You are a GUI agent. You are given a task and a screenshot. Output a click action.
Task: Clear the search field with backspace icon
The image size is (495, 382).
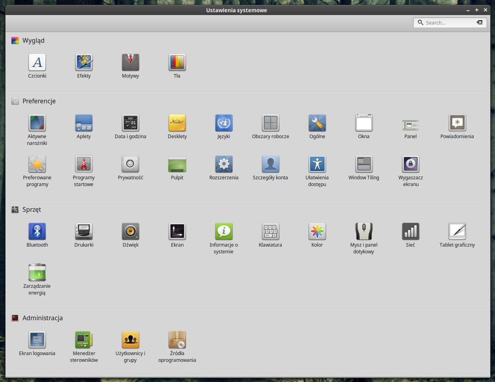click(x=480, y=23)
